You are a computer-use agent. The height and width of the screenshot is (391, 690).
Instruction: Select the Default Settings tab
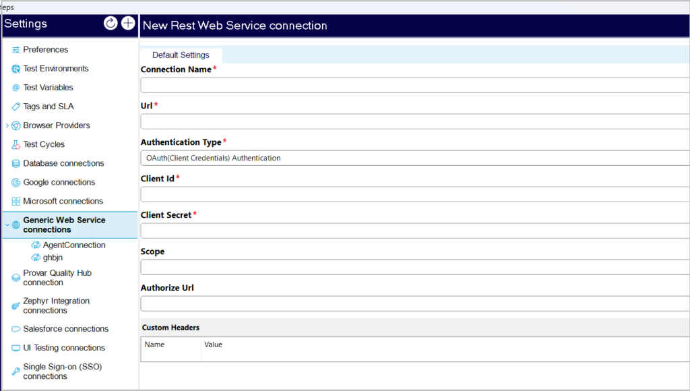[181, 55]
